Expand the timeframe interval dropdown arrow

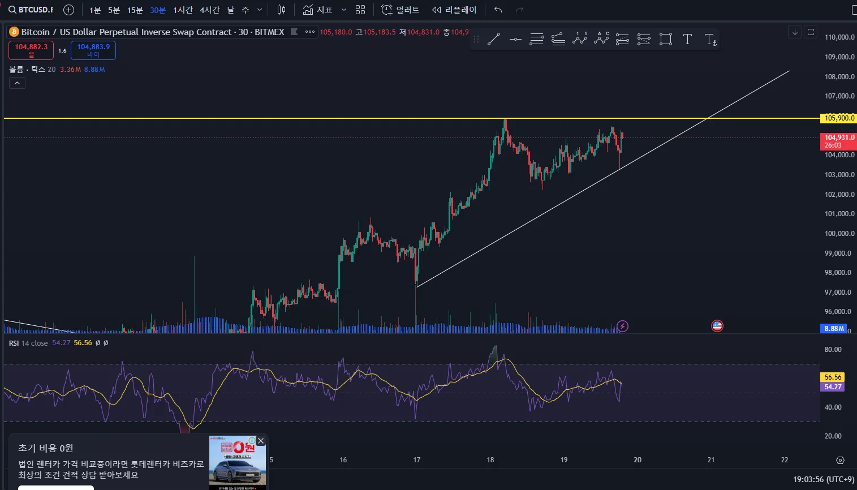[x=260, y=10]
